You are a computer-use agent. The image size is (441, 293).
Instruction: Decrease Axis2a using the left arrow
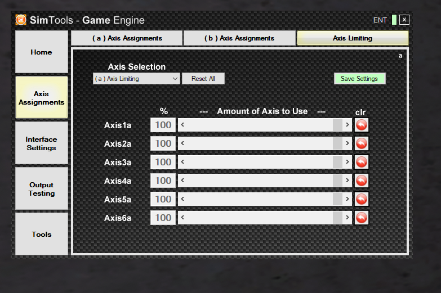click(183, 143)
